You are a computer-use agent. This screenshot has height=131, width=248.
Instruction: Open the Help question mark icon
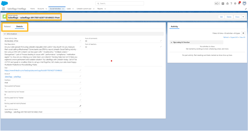(x=231, y=4)
